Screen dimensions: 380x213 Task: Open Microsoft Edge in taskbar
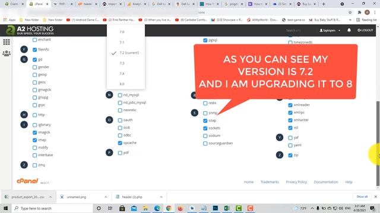click(157, 208)
